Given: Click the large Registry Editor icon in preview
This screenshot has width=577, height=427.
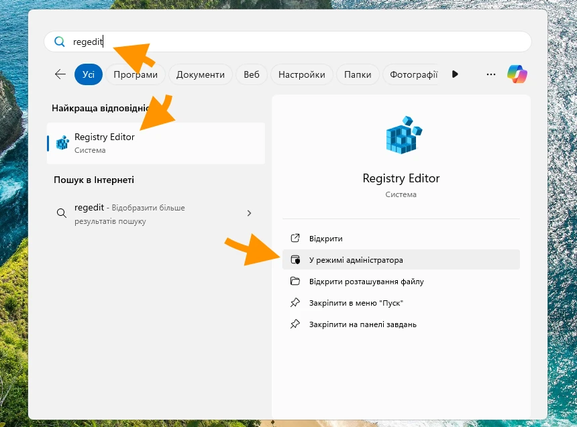Looking at the screenshot, I should tap(404, 135).
